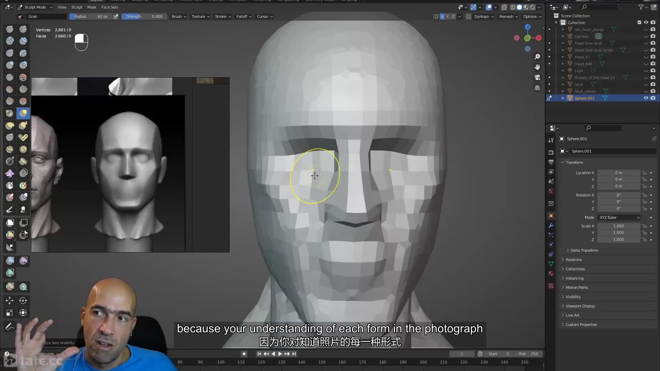Select Solid viewport shading mode
The image size is (660, 371).
[x=519, y=7]
